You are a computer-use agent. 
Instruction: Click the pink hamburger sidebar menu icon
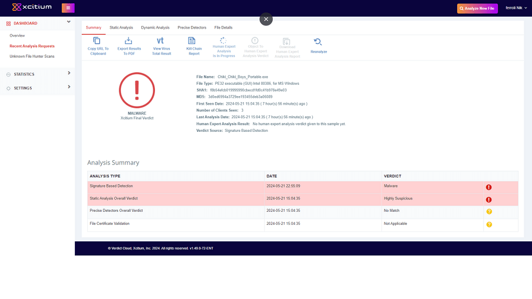(68, 8)
